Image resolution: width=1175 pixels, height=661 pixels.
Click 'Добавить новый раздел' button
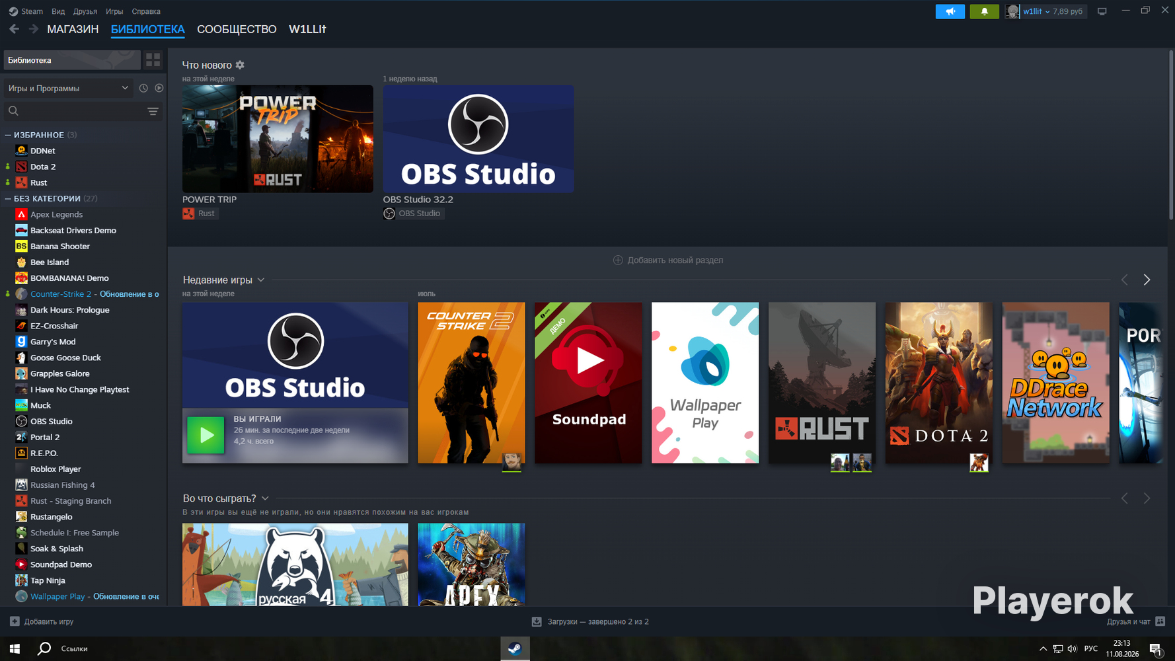pos(668,260)
